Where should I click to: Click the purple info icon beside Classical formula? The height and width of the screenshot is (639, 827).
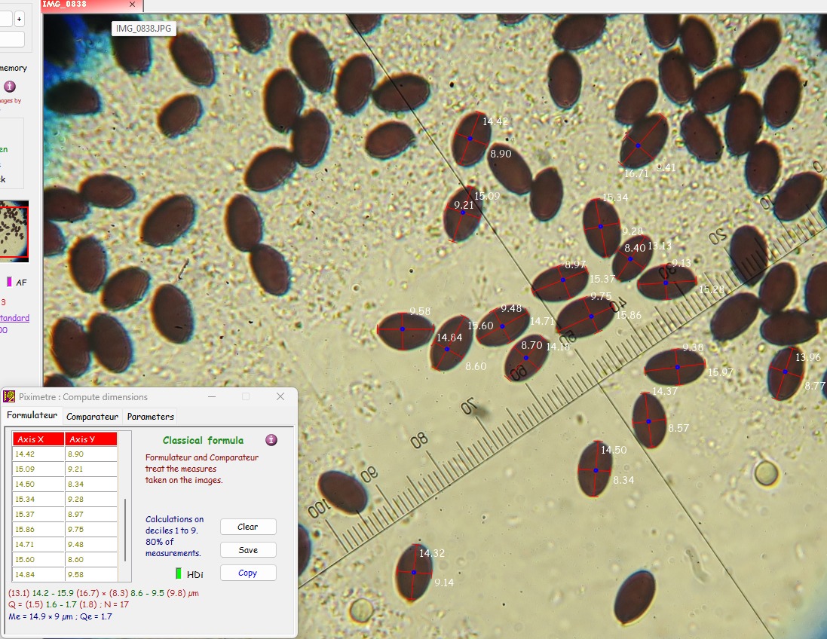tap(271, 440)
